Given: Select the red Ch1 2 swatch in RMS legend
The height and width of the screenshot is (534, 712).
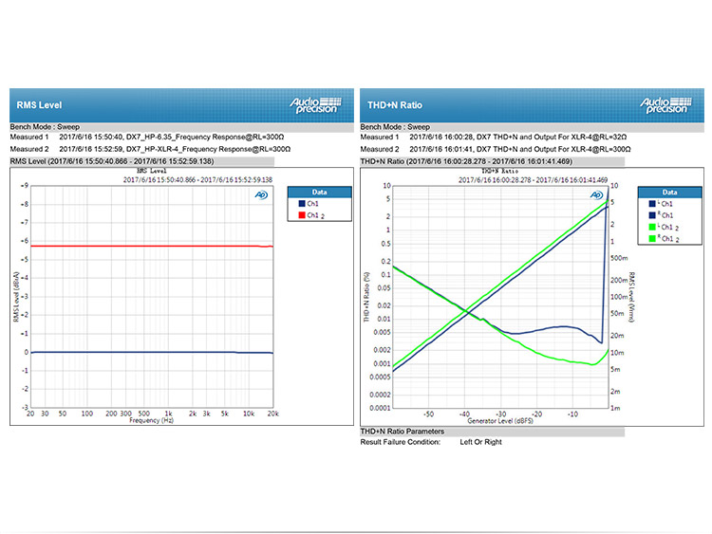Looking at the screenshot, I should (302, 215).
